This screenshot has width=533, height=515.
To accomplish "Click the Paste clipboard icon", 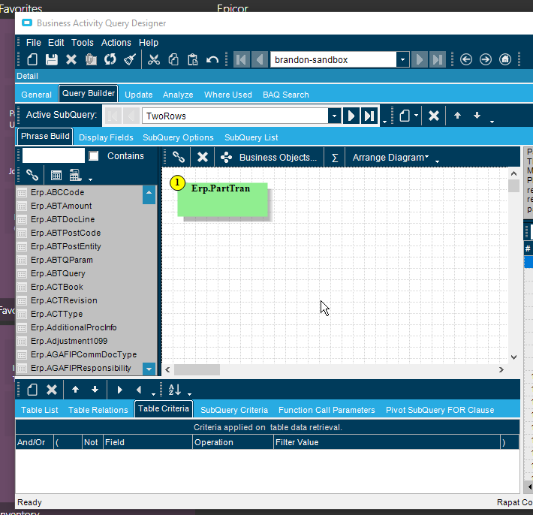I will [x=193, y=60].
